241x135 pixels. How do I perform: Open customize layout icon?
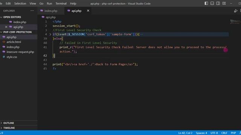tap(224, 3)
